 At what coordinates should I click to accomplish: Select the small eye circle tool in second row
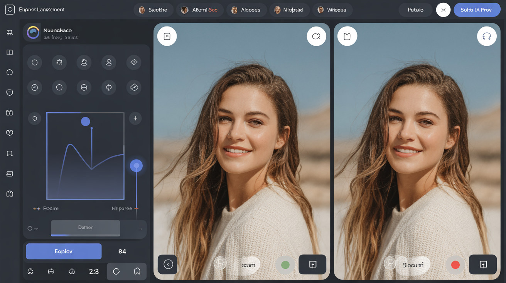(x=35, y=88)
